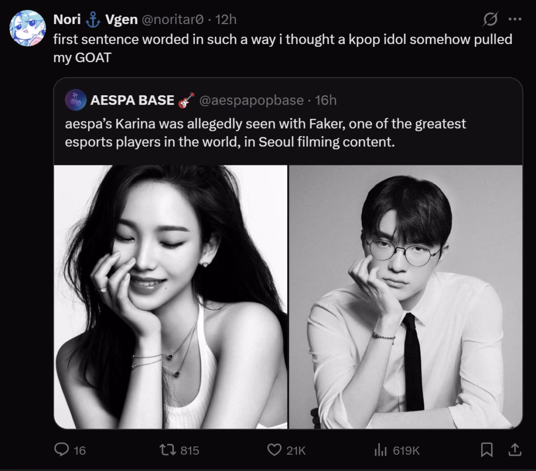
Task: Open left photo of woman in white top
Action: tap(171, 297)
